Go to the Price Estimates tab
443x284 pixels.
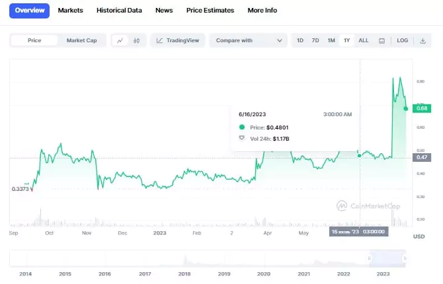pyautogui.click(x=210, y=11)
